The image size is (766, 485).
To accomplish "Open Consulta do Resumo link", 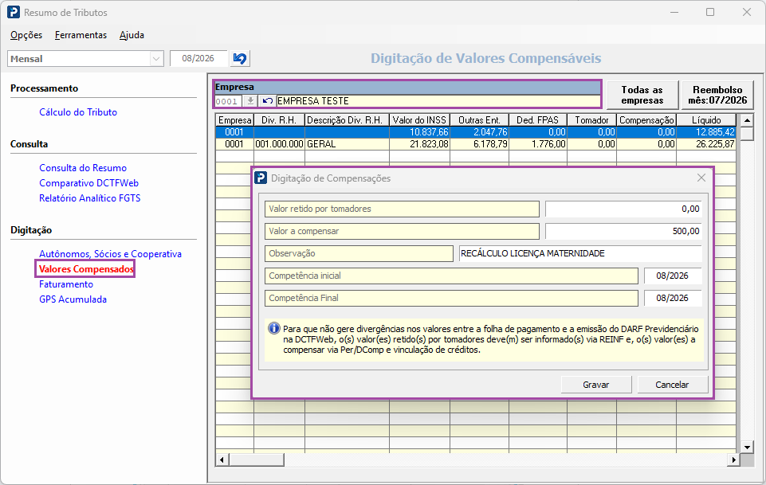I will tap(83, 168).
